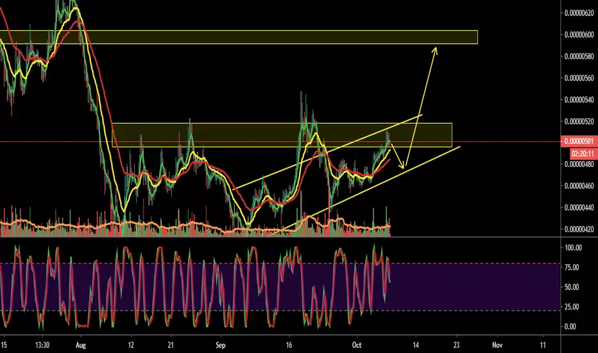This screenshot has width=598, height=353.
Task: Click the Aug date label
Action: click(x=81, y=345)
